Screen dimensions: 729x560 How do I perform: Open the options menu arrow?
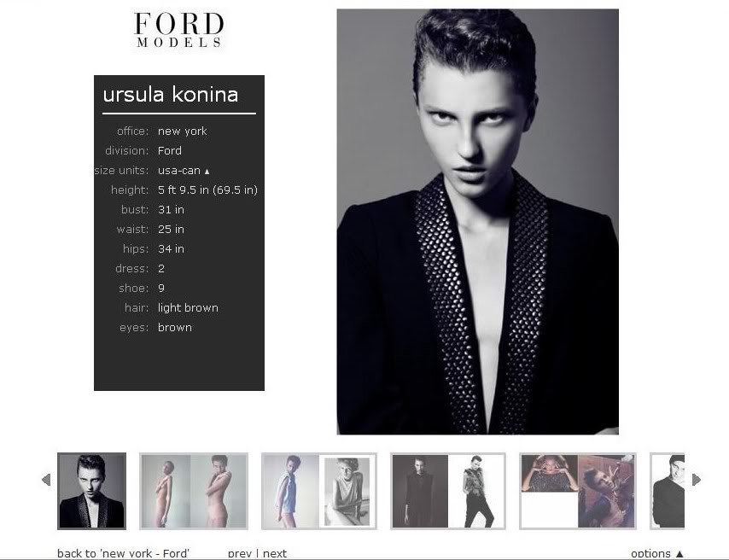pyautogui.click(x=679, y=553)
